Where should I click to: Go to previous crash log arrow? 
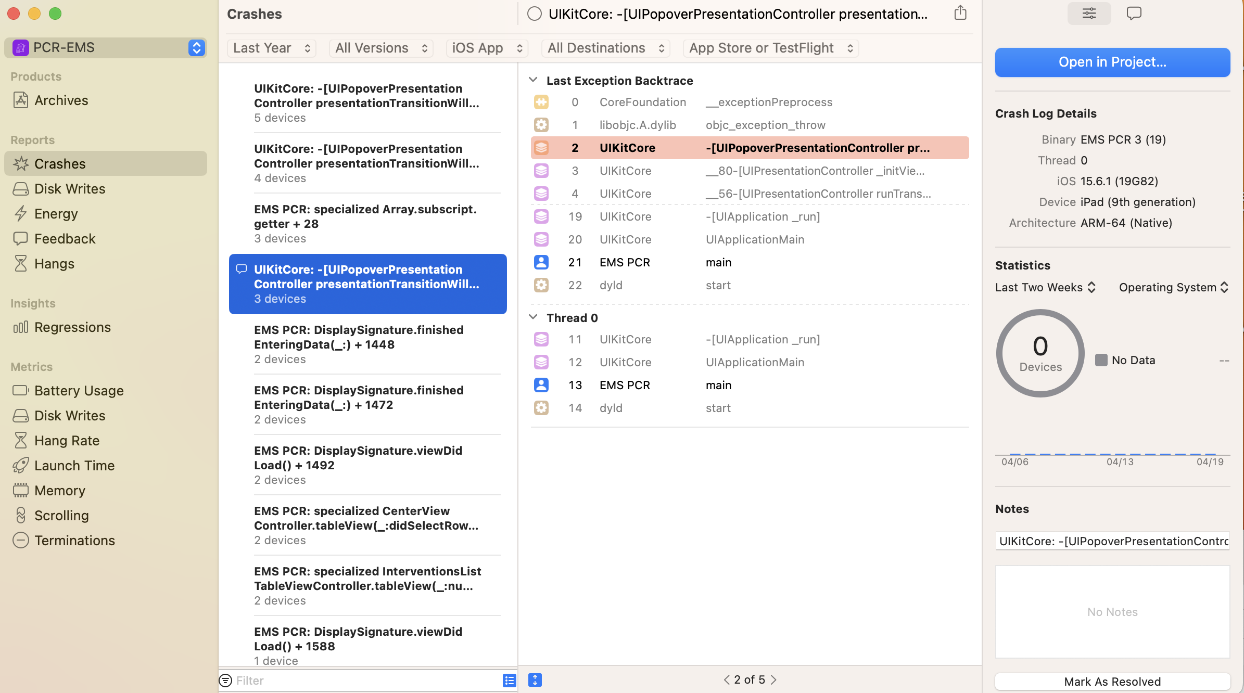(727, 680)
